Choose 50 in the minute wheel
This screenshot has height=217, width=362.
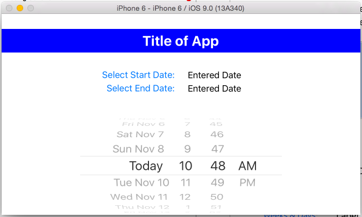click(217, 197)
